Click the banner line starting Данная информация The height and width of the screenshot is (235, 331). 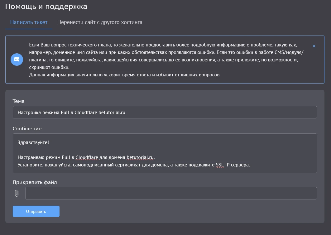(x=125, y=75)
